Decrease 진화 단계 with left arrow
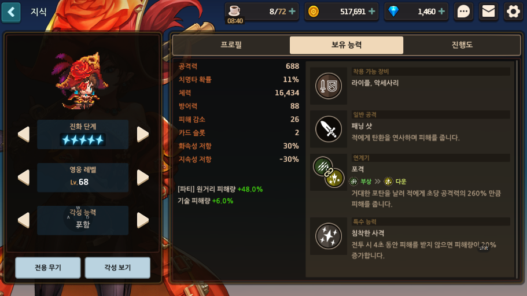The height and width of the screenshot is (296, 527). point(24,134)
